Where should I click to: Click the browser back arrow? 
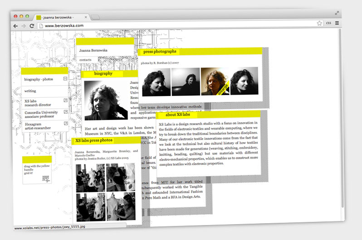click(x=16, y=26)
